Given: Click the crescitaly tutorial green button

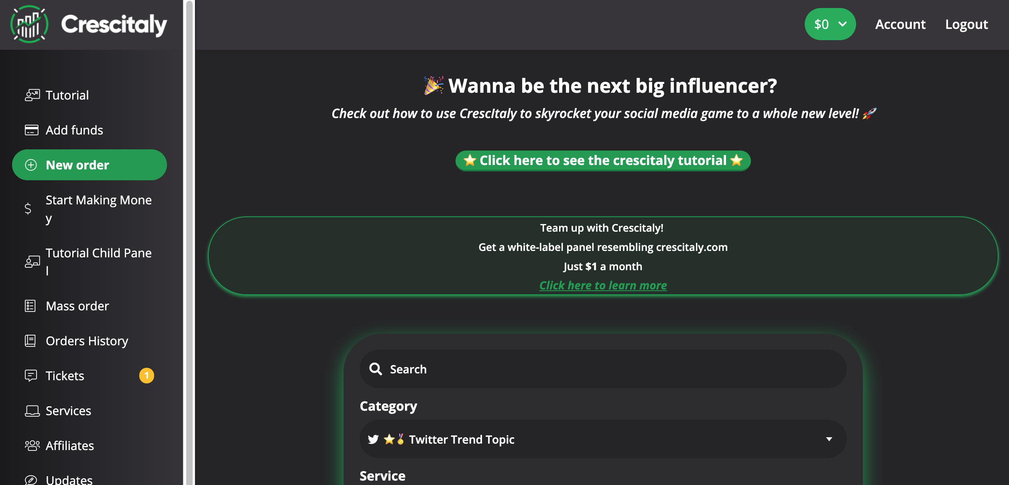Looking at the screenshot, I should tap(603, 161).
